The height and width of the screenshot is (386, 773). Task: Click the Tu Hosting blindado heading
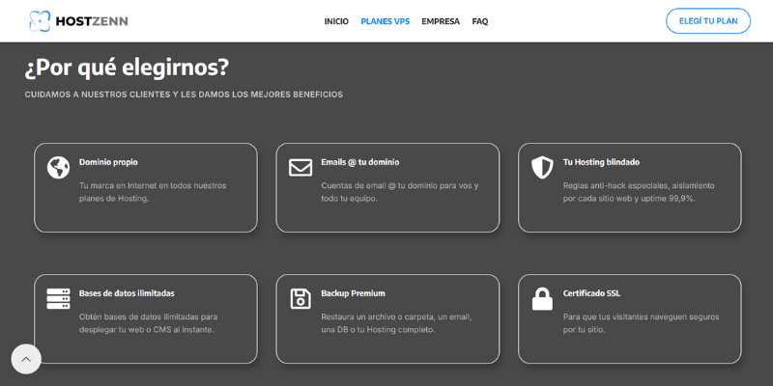point(601,162)
